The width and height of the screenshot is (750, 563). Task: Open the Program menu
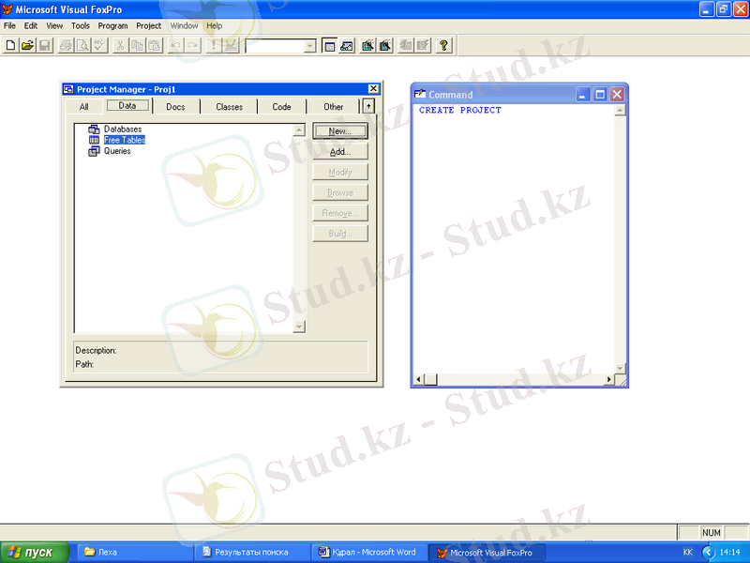(112, 26)
